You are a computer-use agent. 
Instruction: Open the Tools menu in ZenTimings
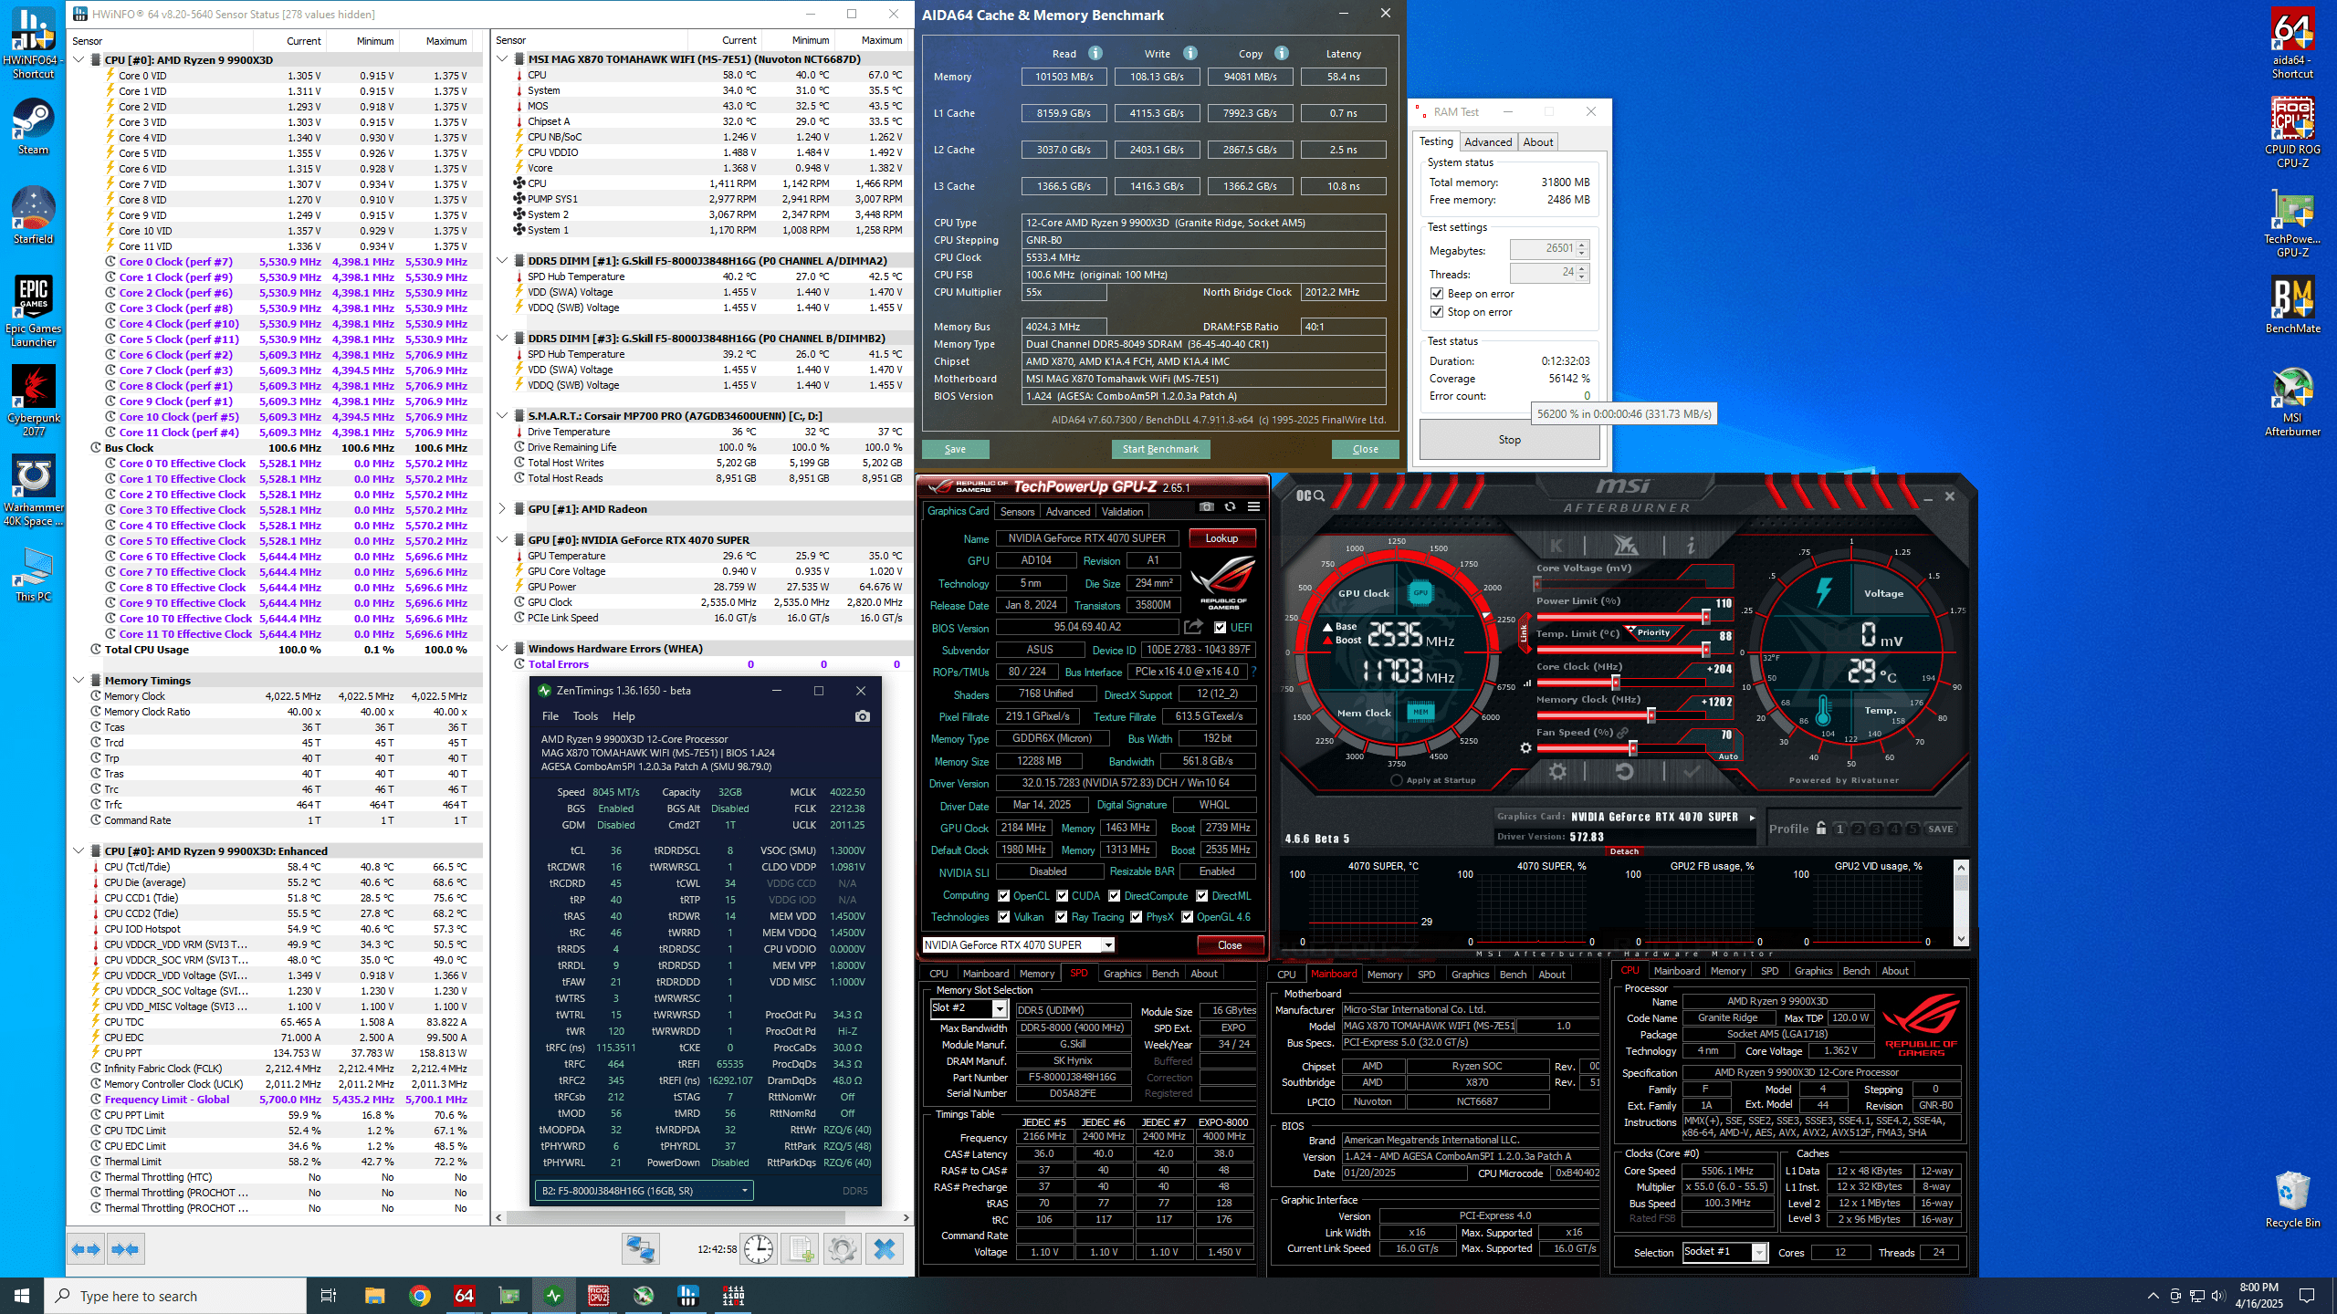[585, 716]
